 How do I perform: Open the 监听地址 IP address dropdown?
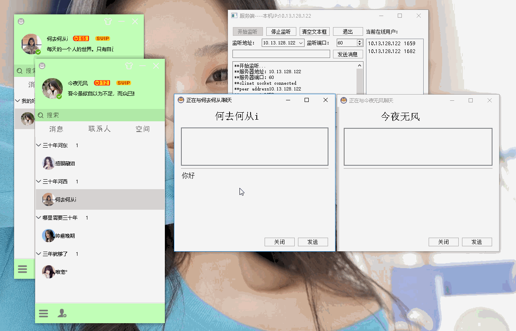(301, 42)
